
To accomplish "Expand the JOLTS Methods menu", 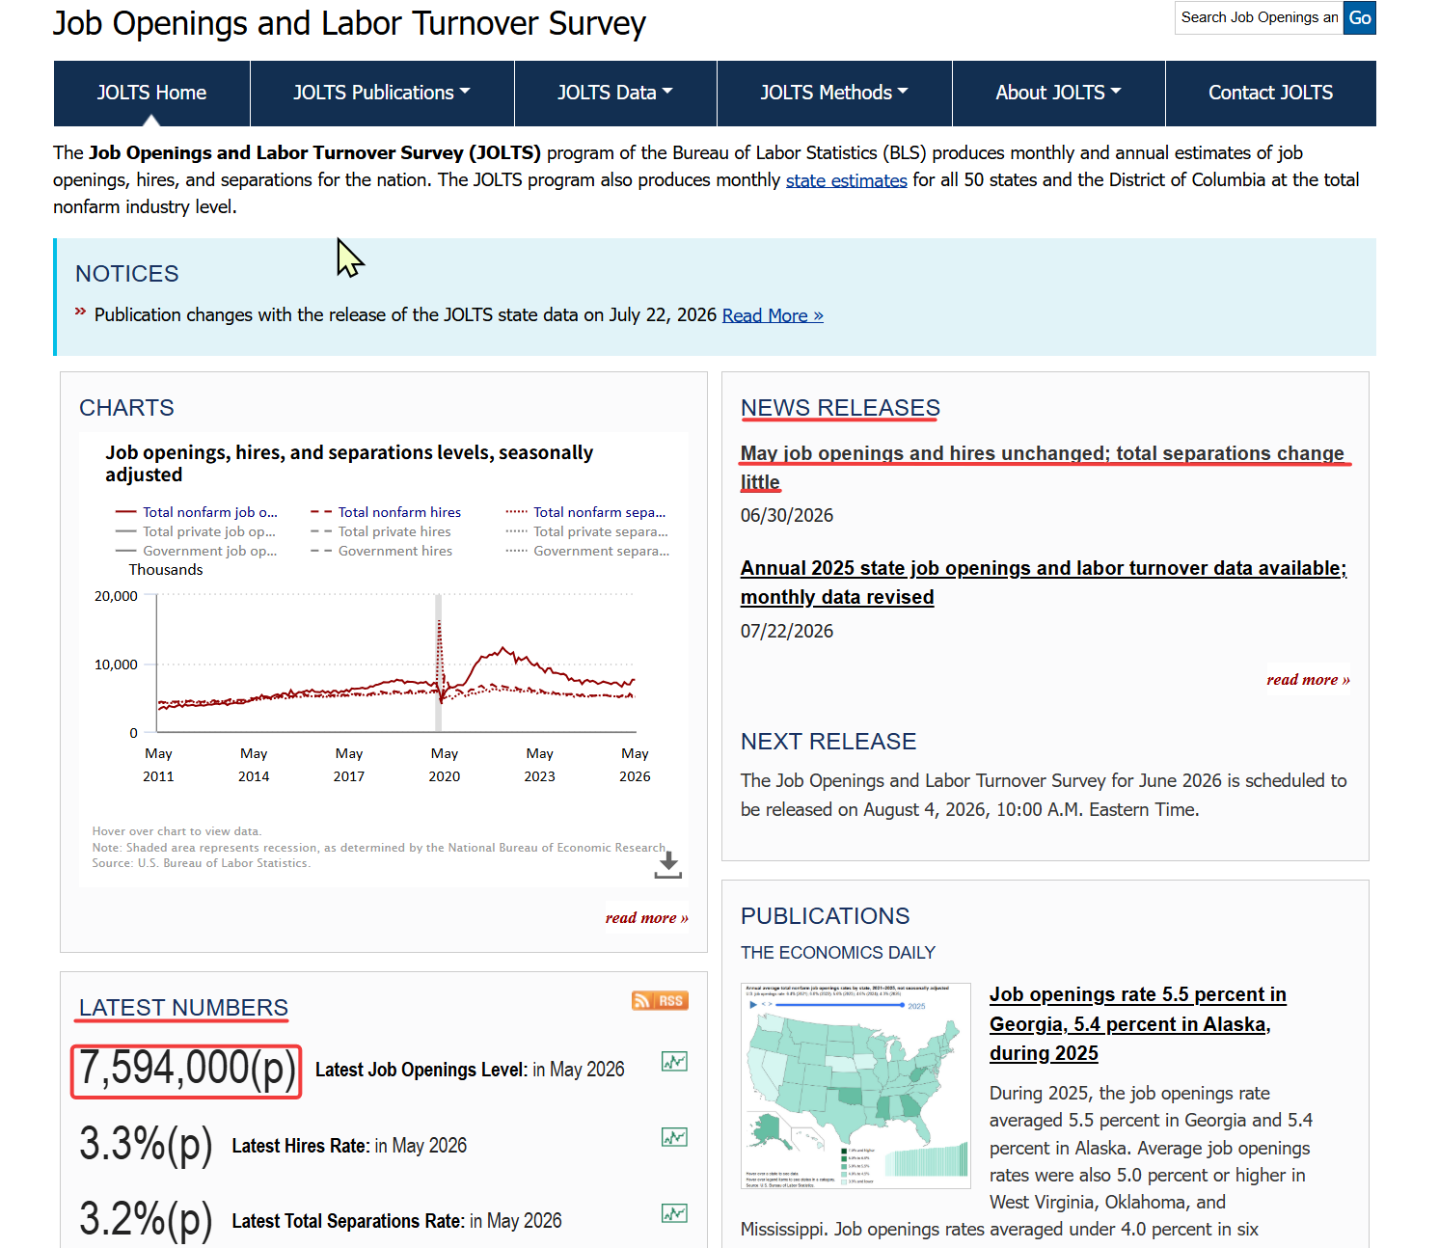I will pyautogui.click(x=834, y=93).
